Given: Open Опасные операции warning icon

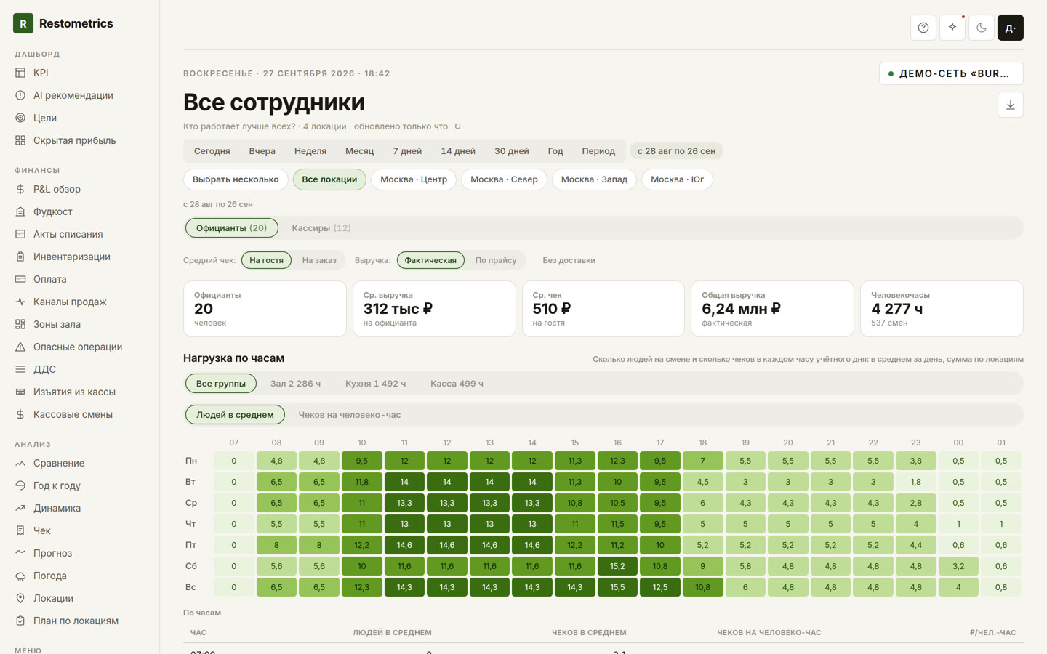Looking at the screenshot, I should 20,347.
